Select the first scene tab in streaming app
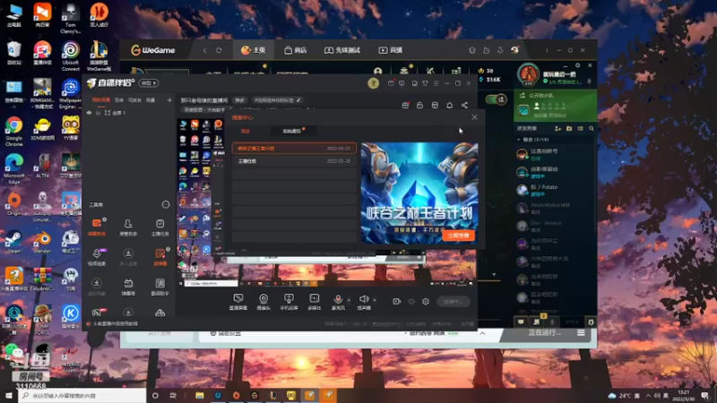The width and height of the screenshot is (717, 403). (x=101, y=100)
